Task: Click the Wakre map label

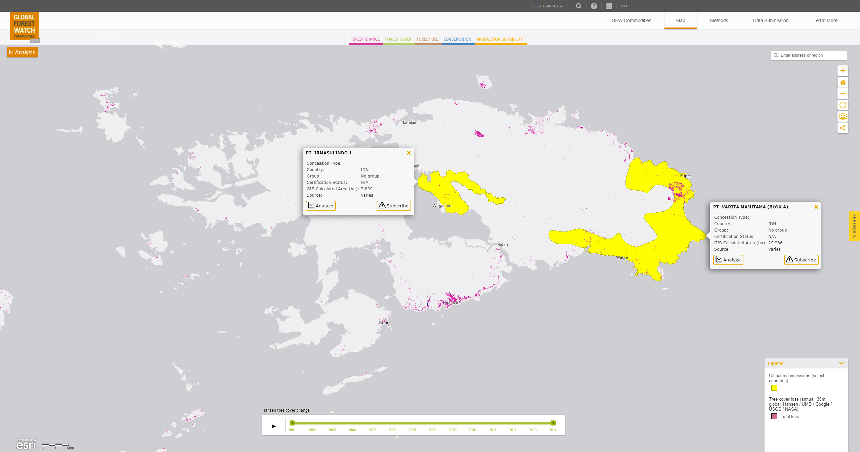Action: click(622, 257)
